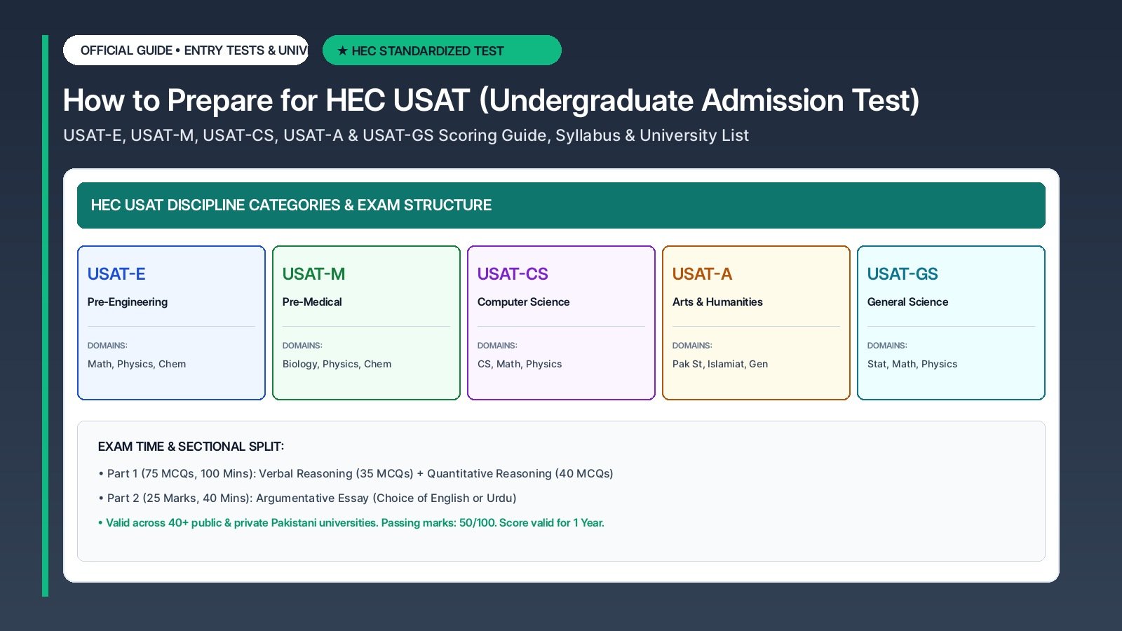
Task: Click the subtitle listing USAT-E to USAT-GS
Action: coord(406,135)
